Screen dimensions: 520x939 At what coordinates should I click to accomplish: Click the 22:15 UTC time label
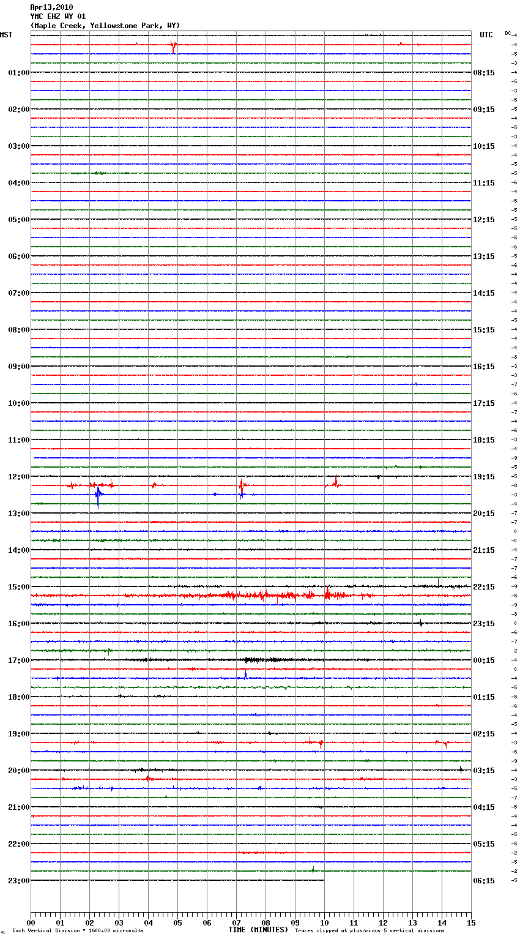[x=484, y=587]
